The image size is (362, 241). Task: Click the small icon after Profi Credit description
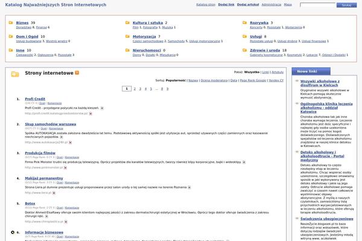[x=102, y=108]
